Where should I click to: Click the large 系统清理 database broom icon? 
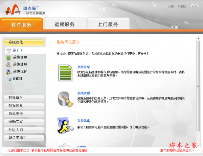pos(66,99)
